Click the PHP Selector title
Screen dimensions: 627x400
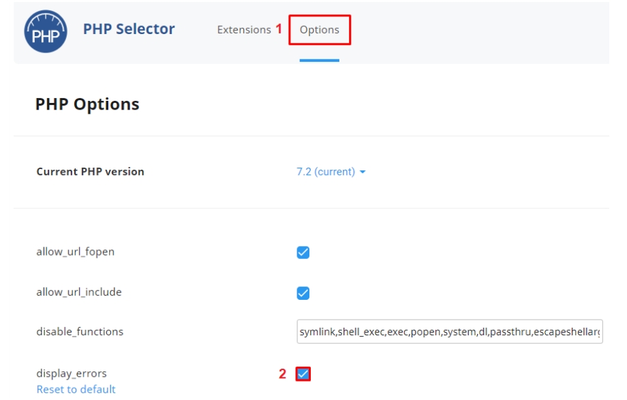pos(129,29)
